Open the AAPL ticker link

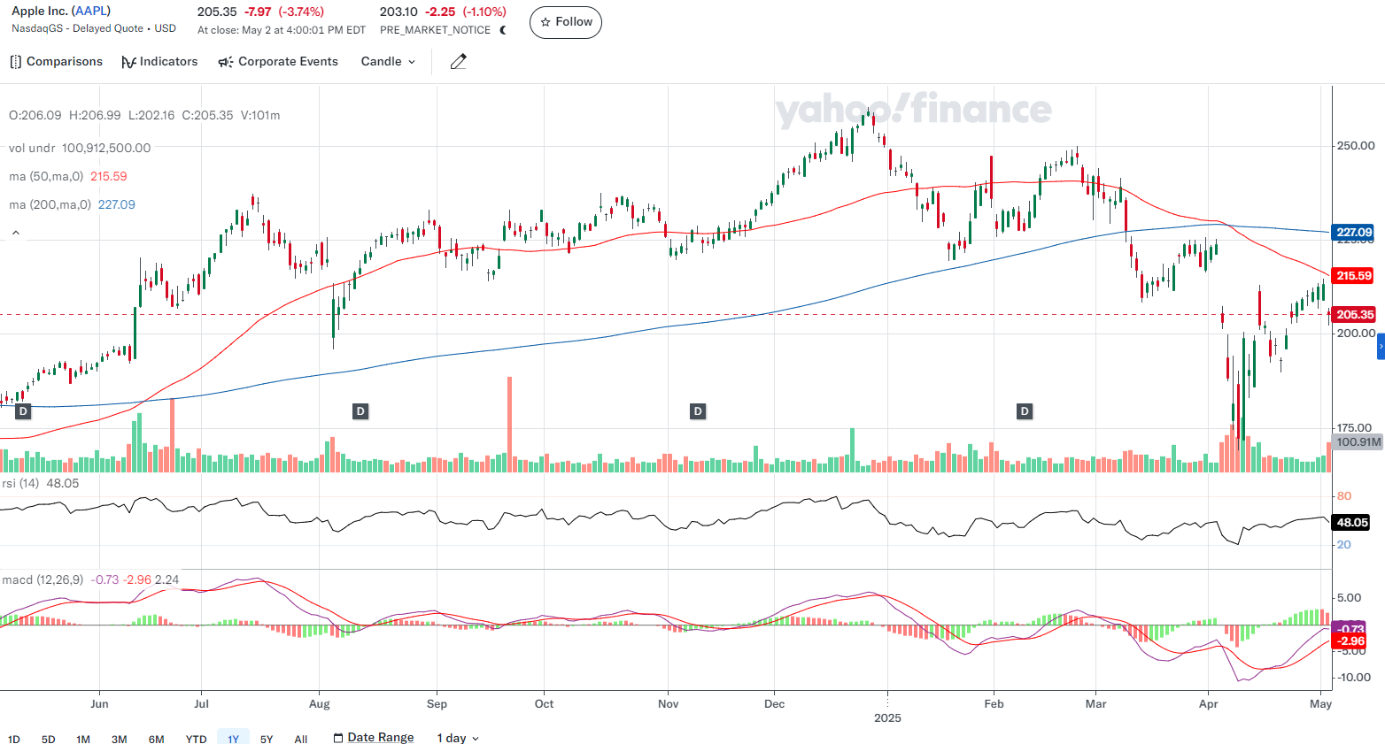(x=91, y=12)
